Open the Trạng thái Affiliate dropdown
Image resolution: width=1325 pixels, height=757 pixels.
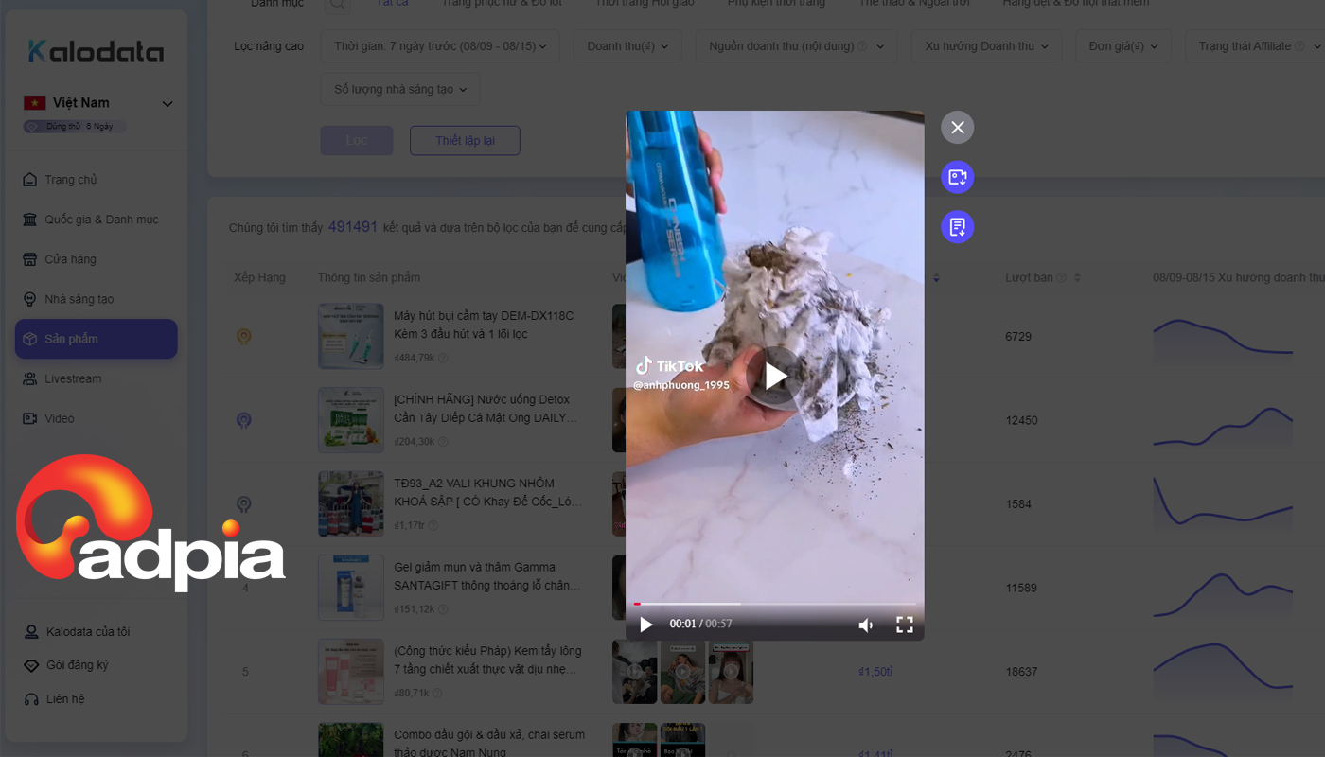1255,46
